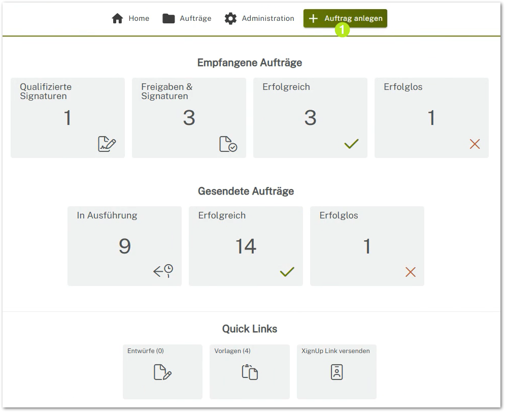Viewport: 505px width, 412px height.
Task: Click the Home house icon
Action: [118, 19]
